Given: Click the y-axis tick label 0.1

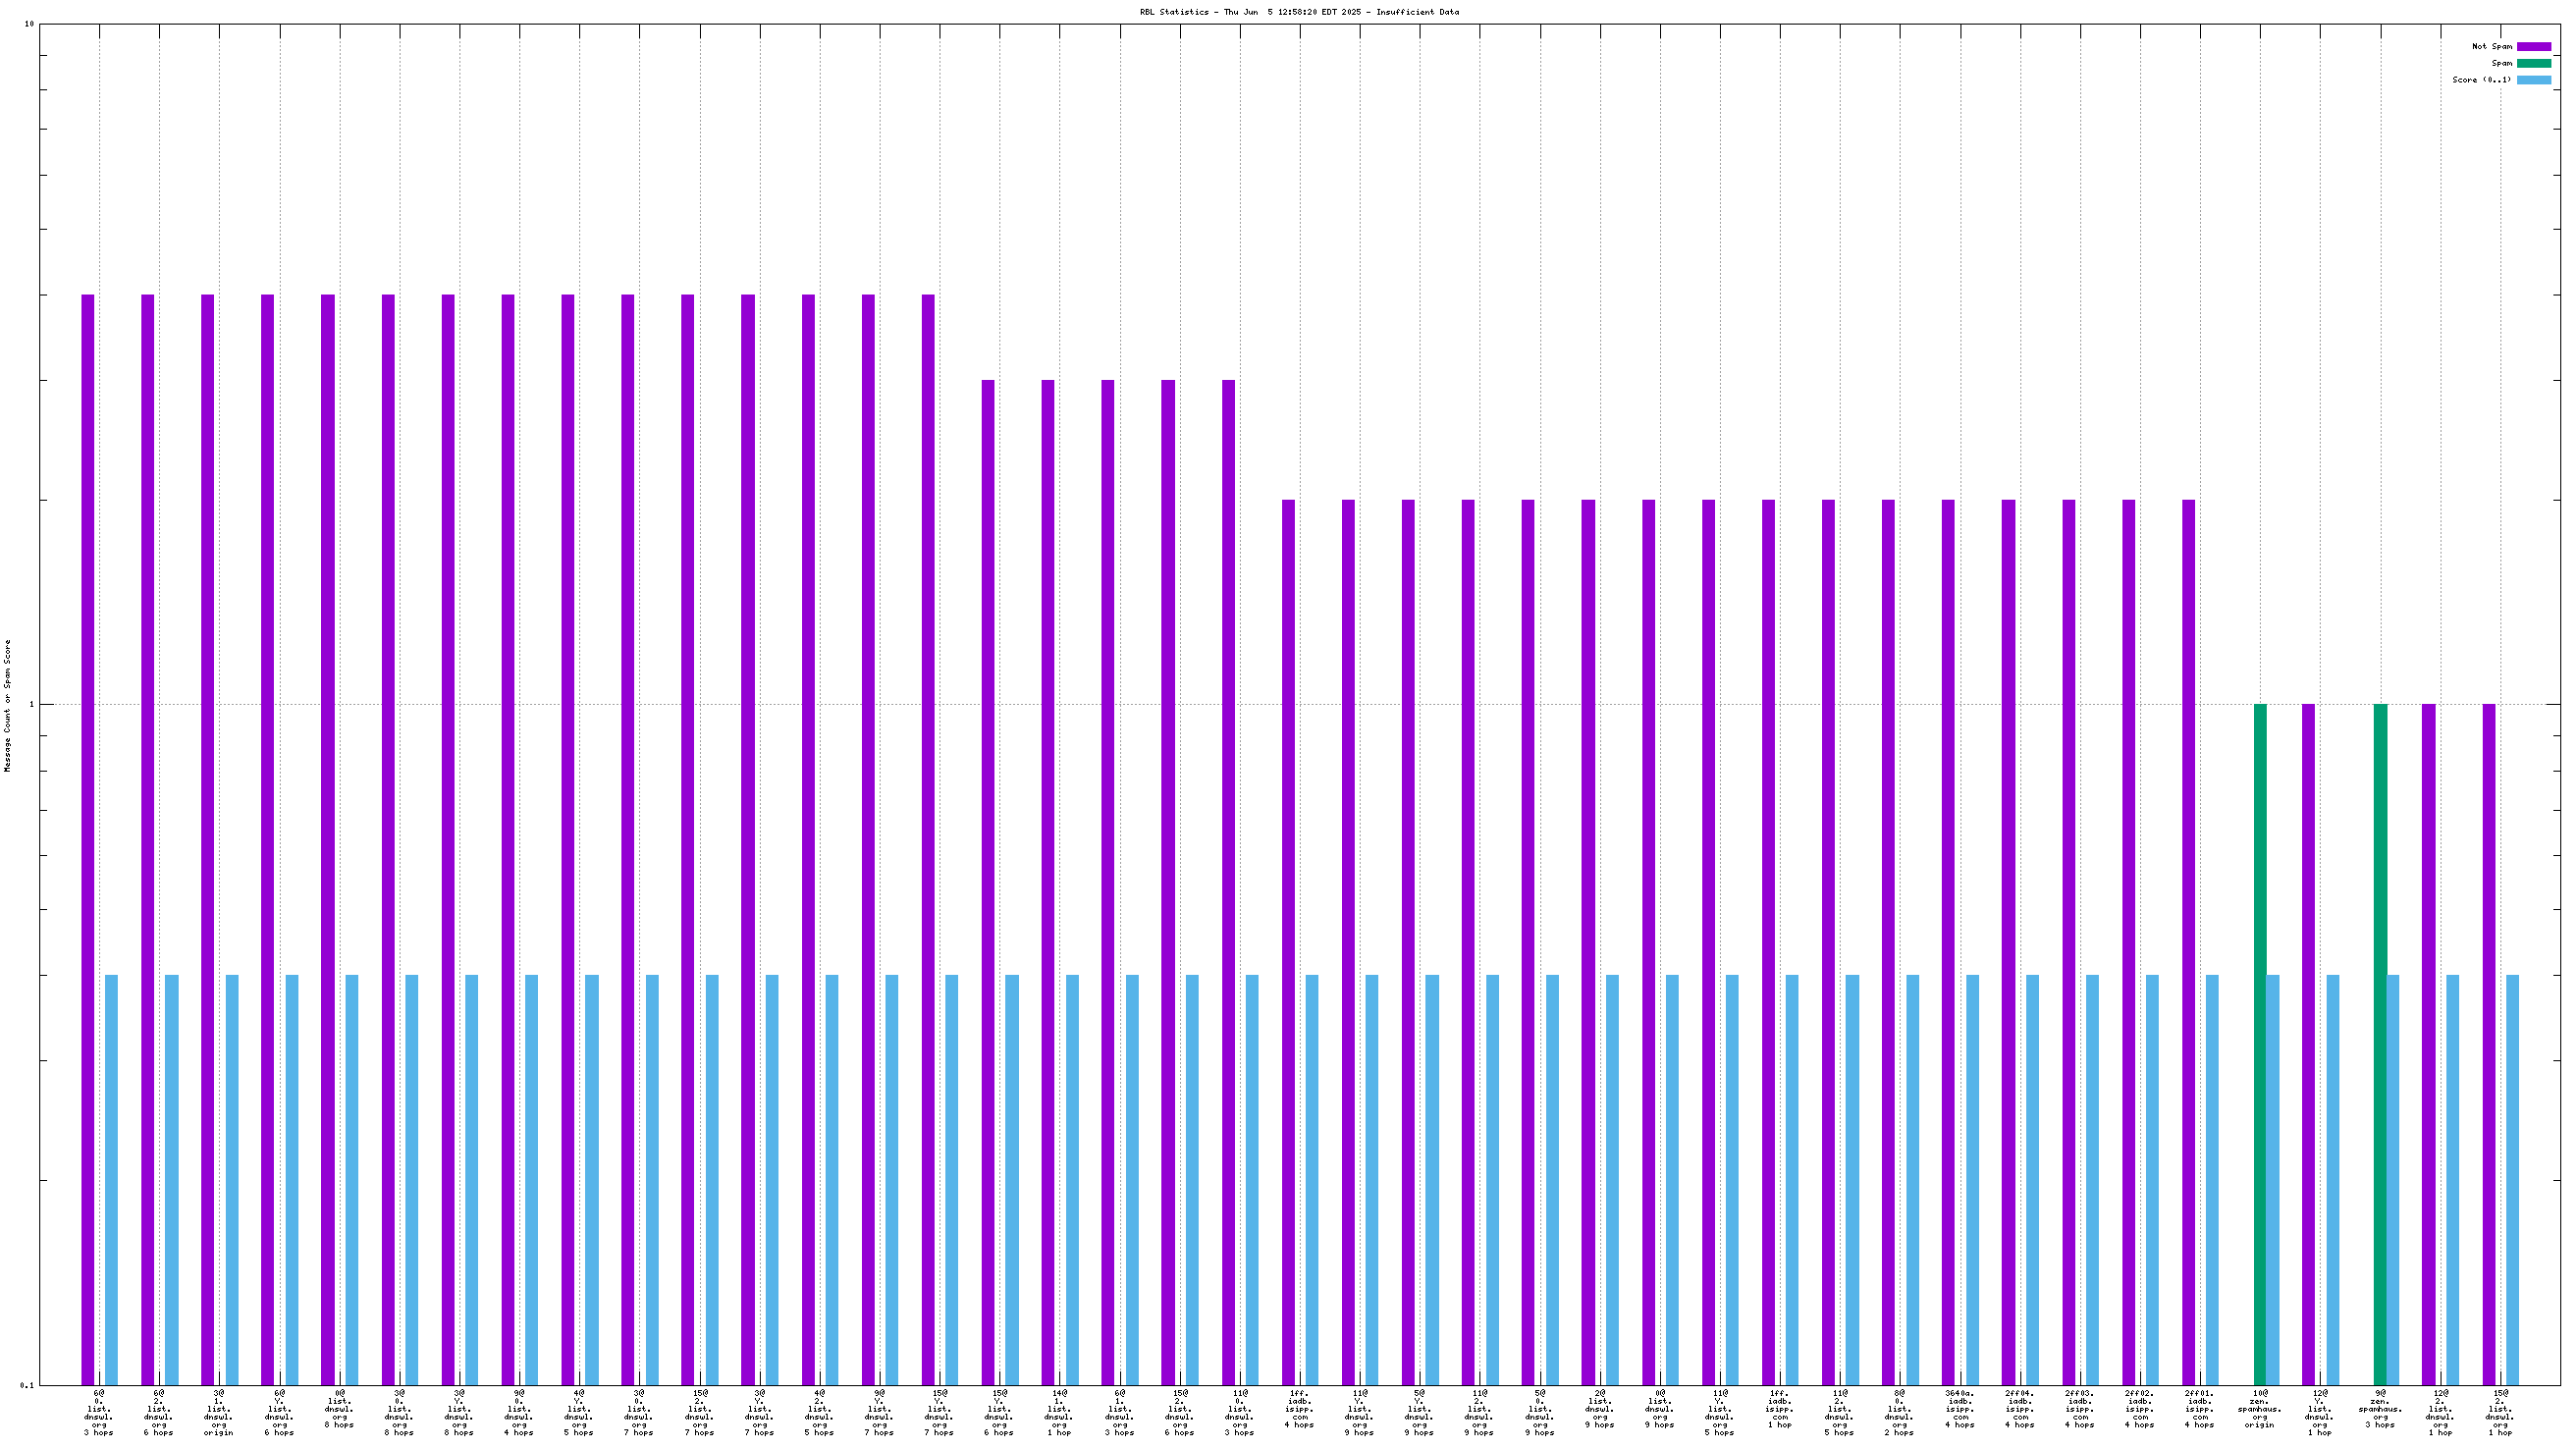Looking at the screenshot, I should pos(27,1385).
